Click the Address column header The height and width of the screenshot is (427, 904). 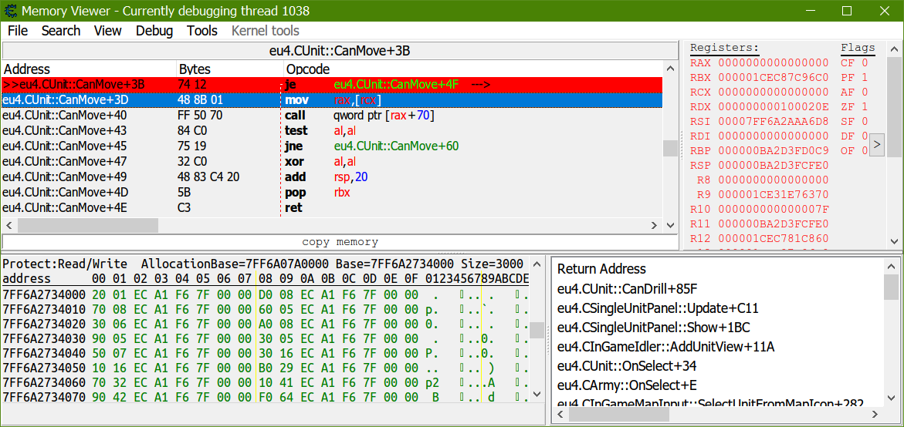[x=90, y=69]
